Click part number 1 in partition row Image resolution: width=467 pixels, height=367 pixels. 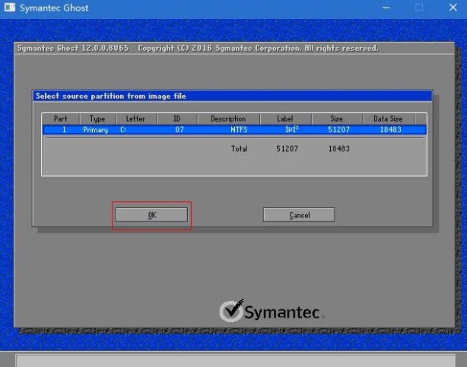coord(64,129)
